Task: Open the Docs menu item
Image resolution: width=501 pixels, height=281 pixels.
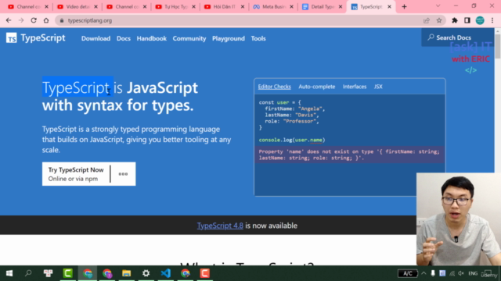Action: pos(124,38)
